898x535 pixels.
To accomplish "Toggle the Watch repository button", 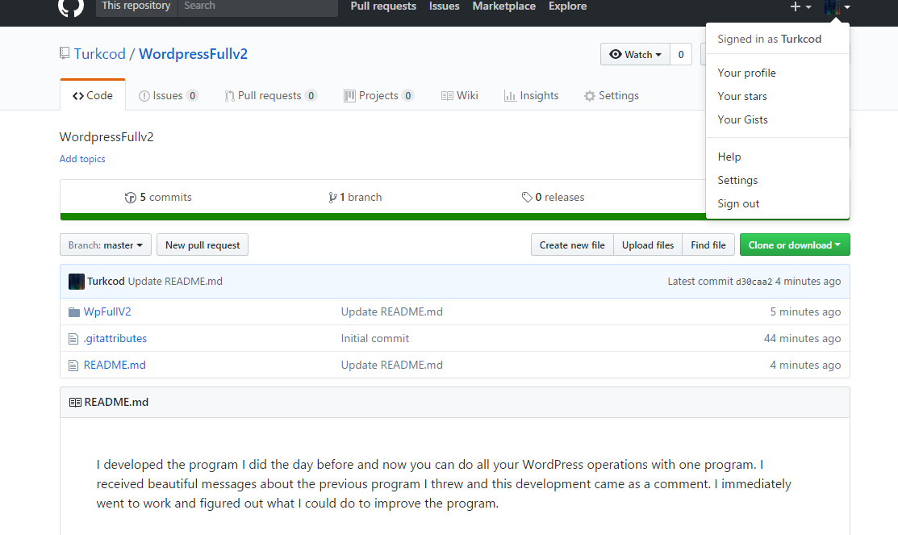I will coord(635,55).
